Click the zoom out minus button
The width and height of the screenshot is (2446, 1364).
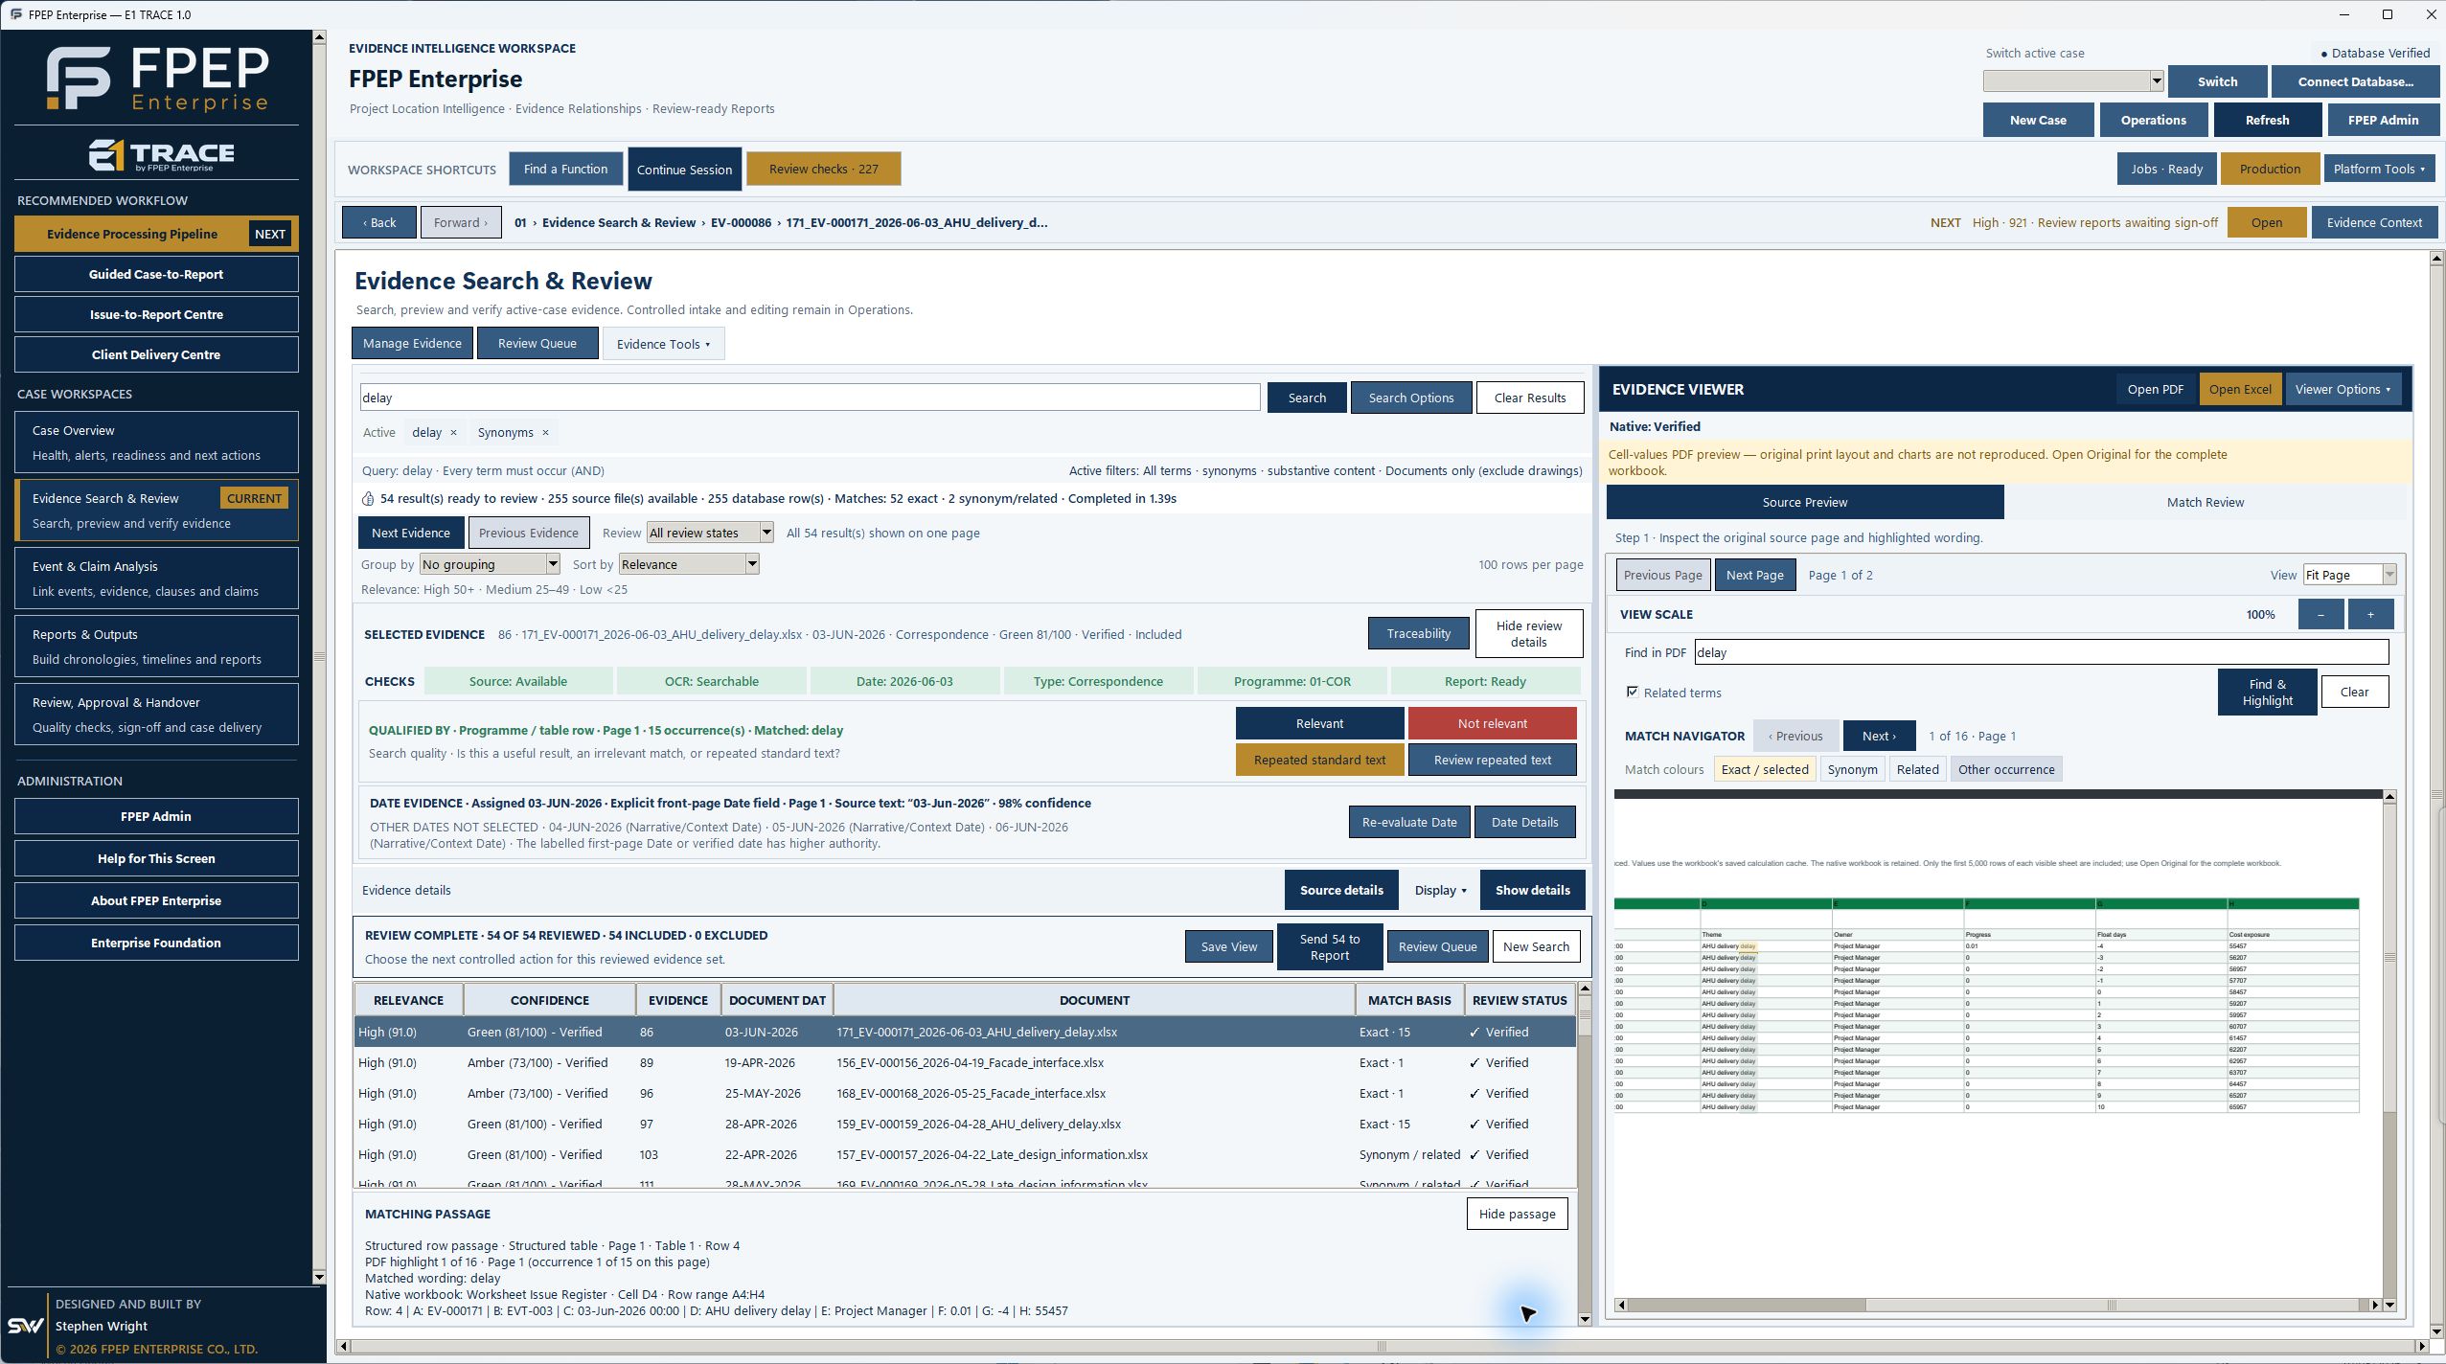2320,614
